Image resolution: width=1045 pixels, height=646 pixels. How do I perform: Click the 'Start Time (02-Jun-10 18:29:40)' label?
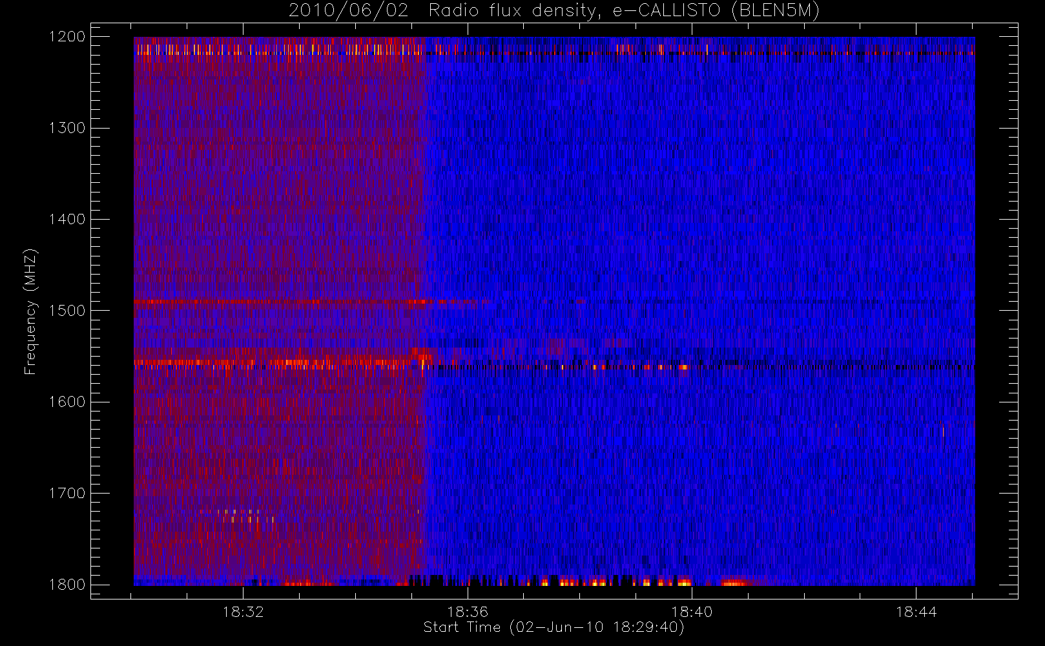[554, 627]
